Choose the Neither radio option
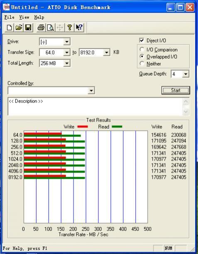 click(142, 64)
